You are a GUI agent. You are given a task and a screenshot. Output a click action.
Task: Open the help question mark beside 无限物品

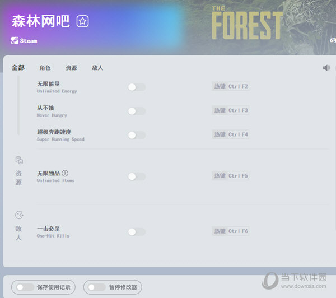point(65,173)
